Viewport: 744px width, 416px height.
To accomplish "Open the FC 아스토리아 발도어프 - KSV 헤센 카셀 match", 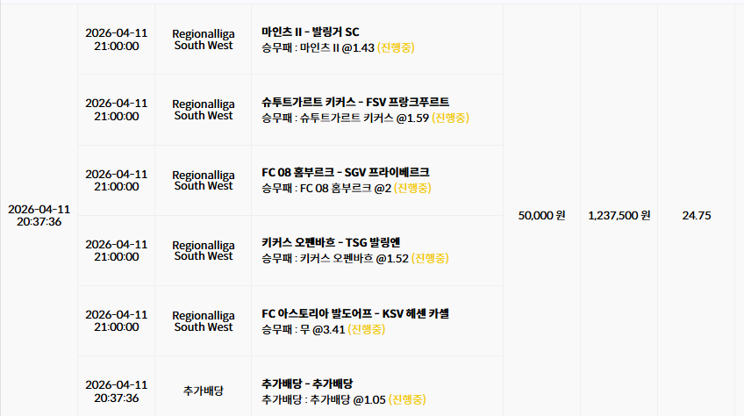I will point(355,313).
